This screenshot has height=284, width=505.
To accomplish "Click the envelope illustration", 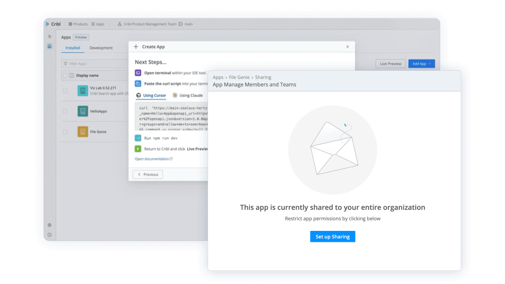I will (333, 150).
